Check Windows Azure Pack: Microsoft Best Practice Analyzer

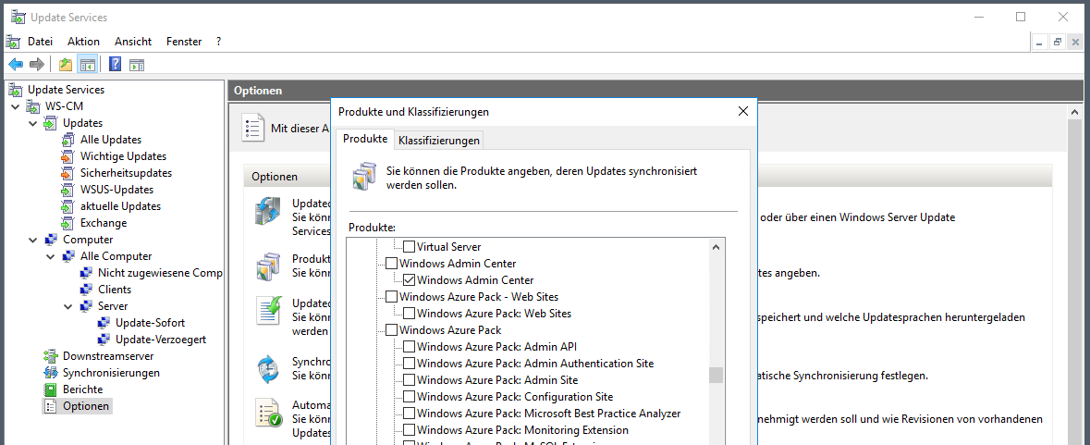[410, 414]
